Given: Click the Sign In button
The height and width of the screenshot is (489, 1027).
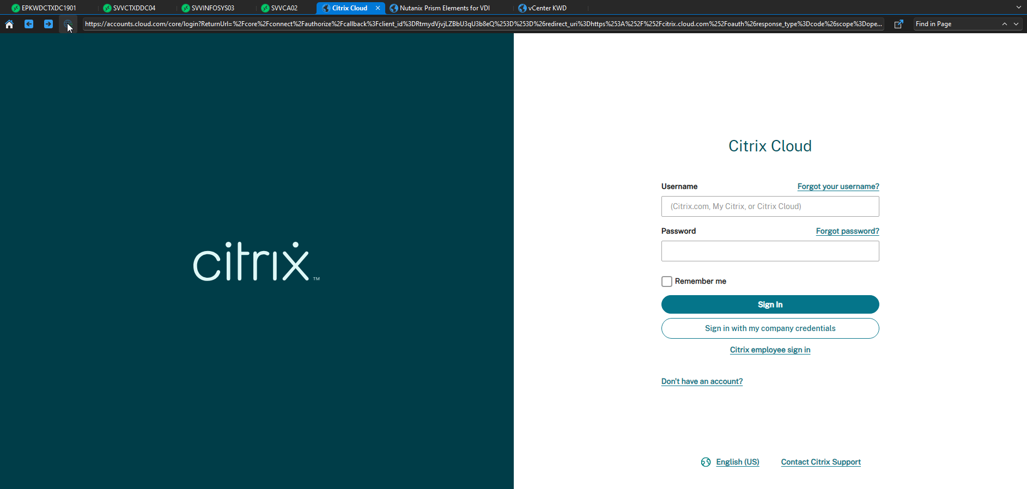Looking at the screenshot, I should click(770, 304).
